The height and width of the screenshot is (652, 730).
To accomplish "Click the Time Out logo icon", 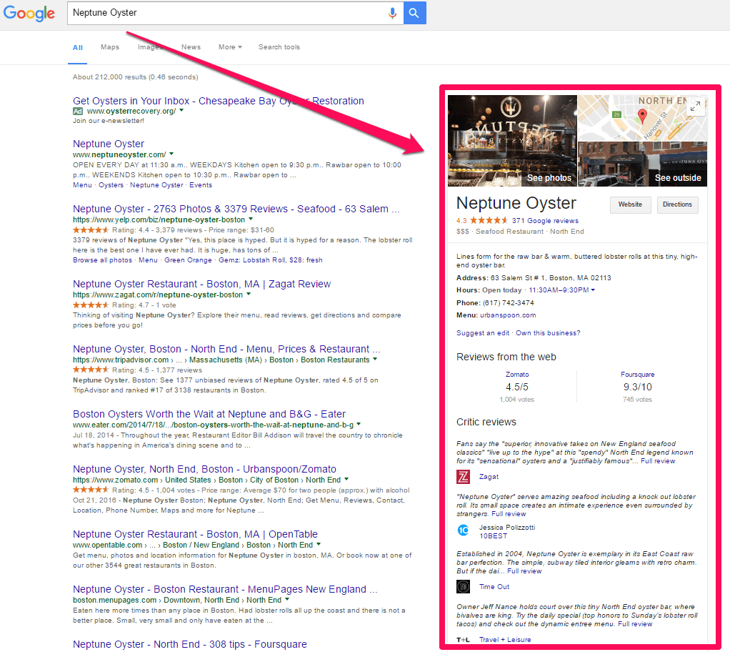I will tap(463, 586).
